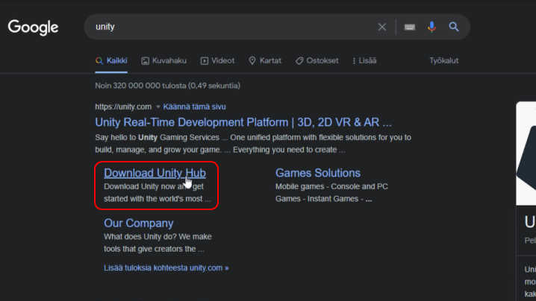Switch to Kuvahaku tab
Image resolution: width=536 pixels, height=301 pixels.
[x=163, y=61]
